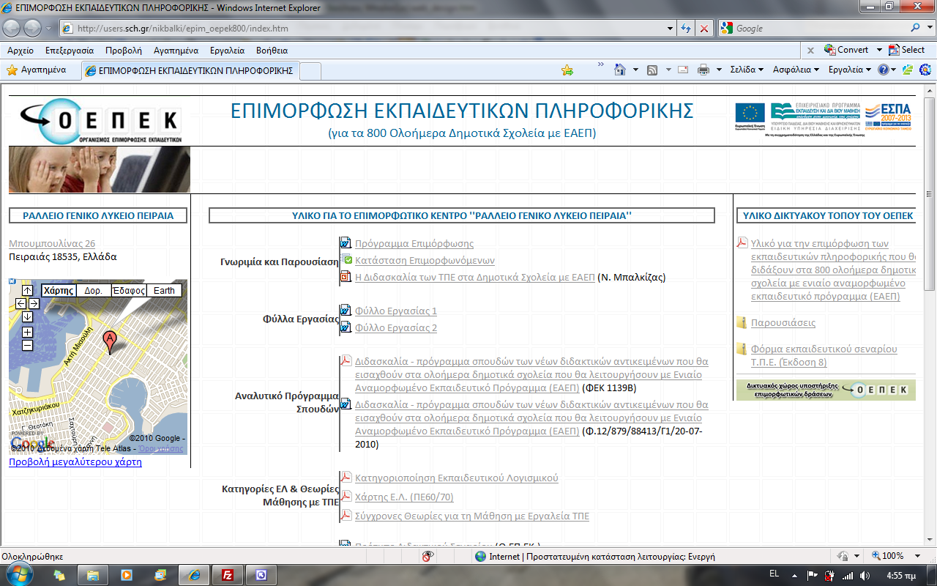The height and width of the screenshot is (586, 937).
Task: Click the Μπουμπουλίνας 26 address link
Action: [52, 244]
